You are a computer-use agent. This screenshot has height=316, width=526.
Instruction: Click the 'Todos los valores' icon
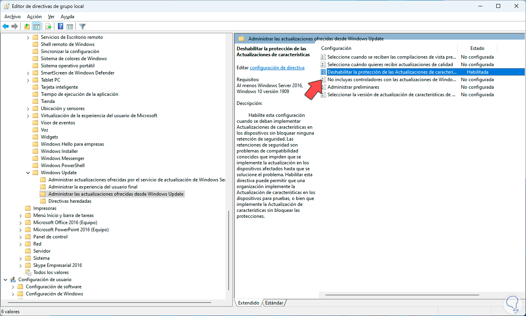pos(28,272)
